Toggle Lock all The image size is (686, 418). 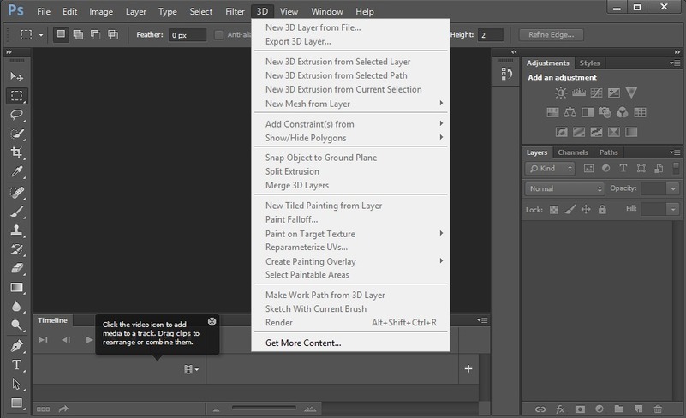(x=602, y=209)
